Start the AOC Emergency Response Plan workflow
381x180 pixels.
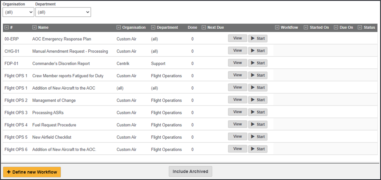[258, 38]
